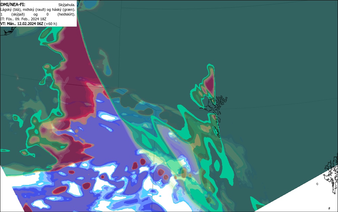The image size is (338, 212).
Task: Click the initial time line 'IT: Fös.. 09. Feb.. 2024 18Z'
Action: click(x=23, y=19)
